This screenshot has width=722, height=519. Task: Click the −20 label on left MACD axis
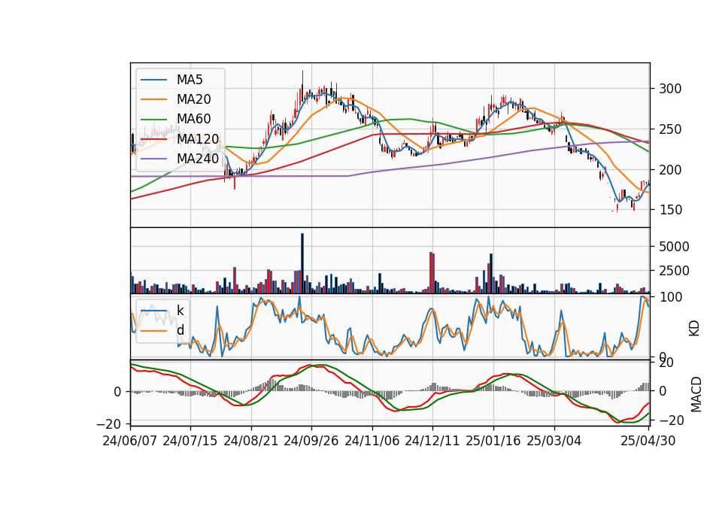click(108, 423)
